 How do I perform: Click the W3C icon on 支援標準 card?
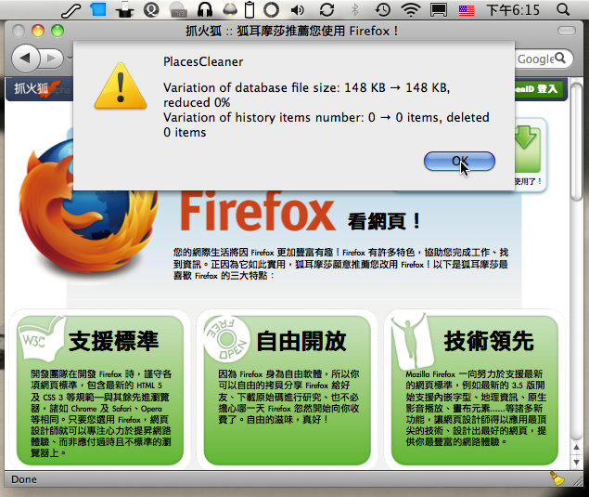42,338
